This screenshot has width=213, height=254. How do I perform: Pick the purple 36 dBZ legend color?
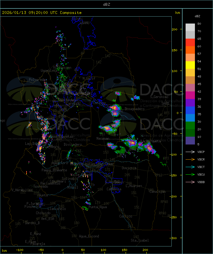point(190,103)
